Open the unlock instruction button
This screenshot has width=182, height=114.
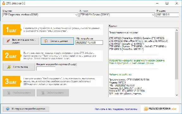pos(26,109)
